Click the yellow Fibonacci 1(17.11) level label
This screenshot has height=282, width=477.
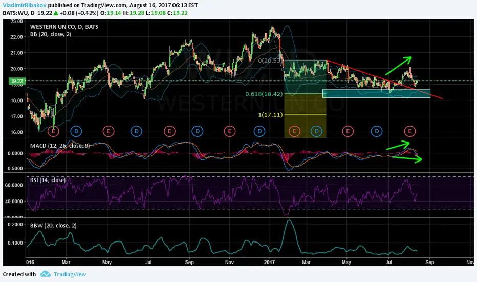click(x=270, y=115)
